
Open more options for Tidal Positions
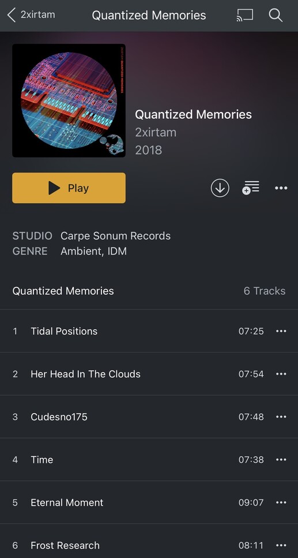281,331
